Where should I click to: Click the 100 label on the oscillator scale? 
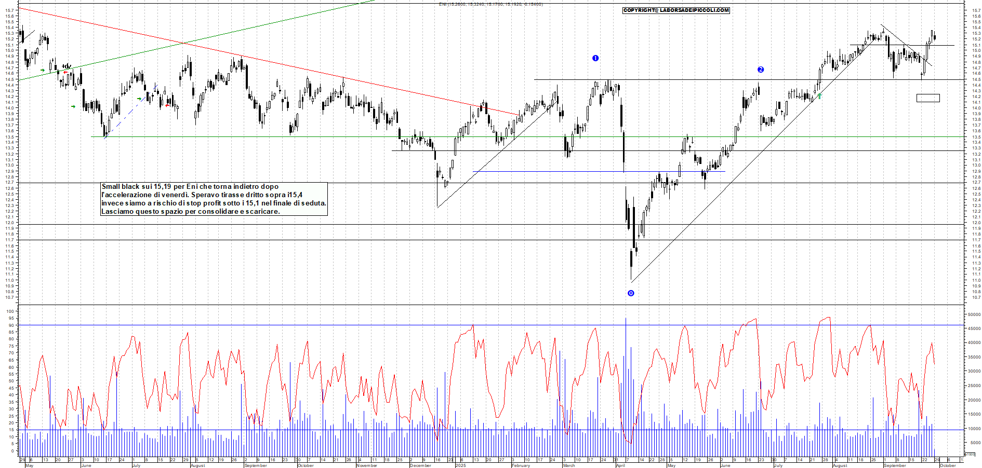tap(10, 311)
